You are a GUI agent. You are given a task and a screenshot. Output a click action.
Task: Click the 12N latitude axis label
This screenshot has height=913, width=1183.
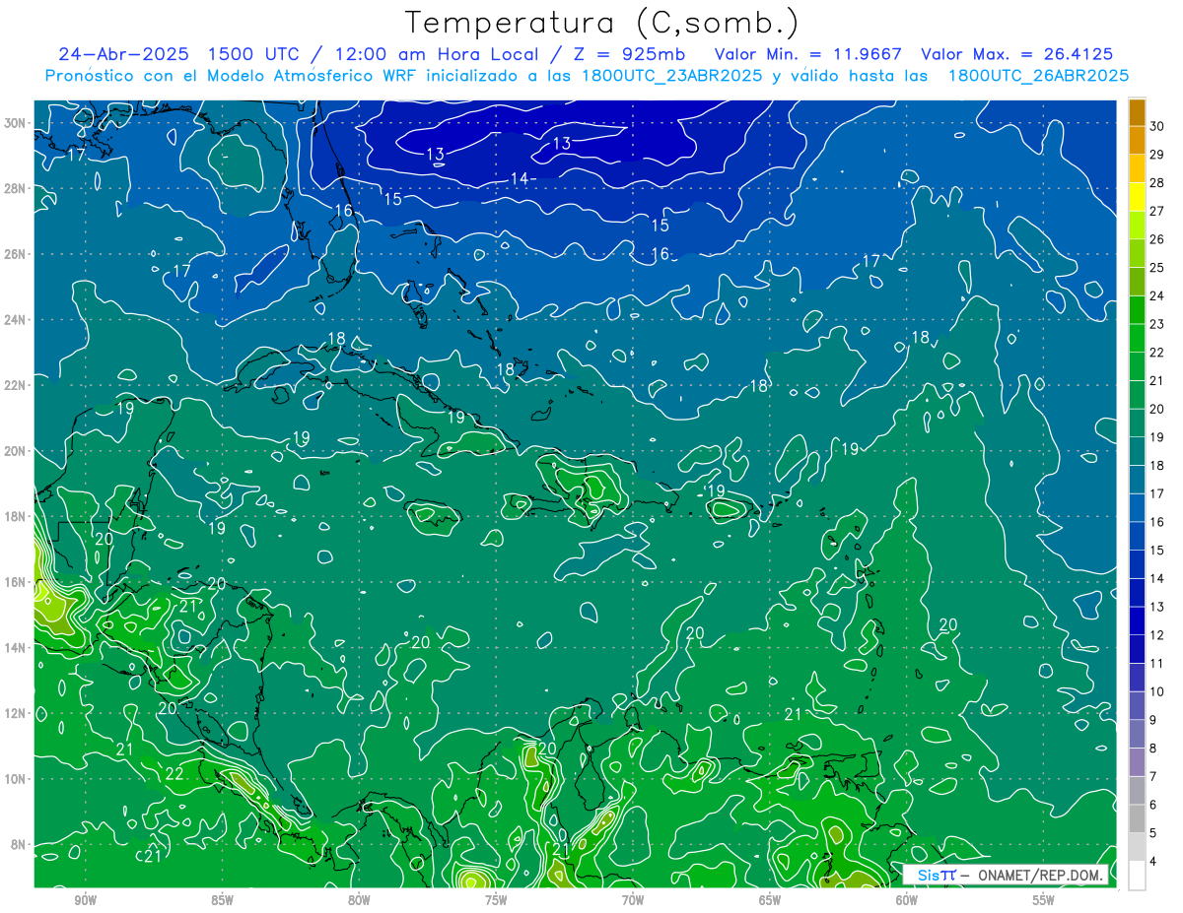pyautogui.click(x=16, y=712)
